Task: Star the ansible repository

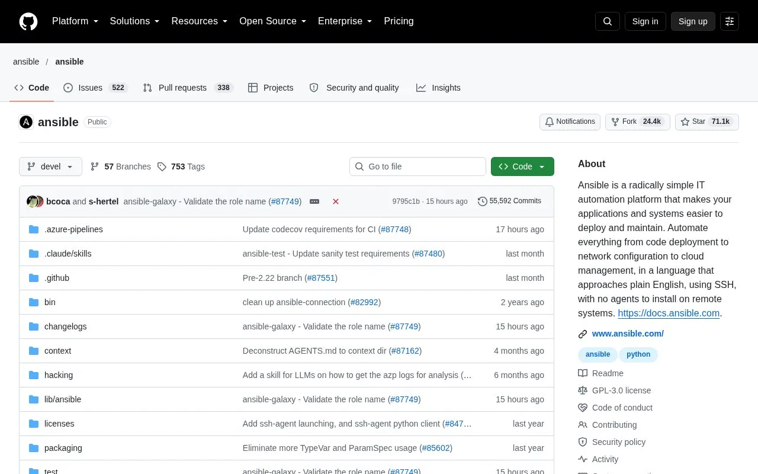Action: [x=707, y=122]
